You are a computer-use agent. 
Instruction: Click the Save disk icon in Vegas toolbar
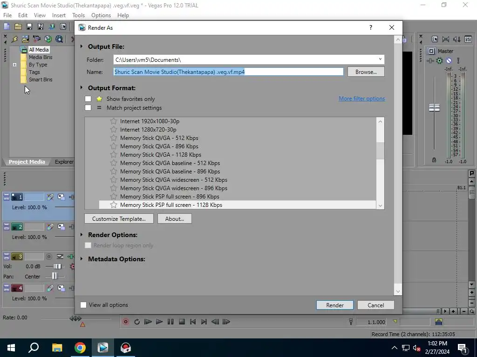(x=29, y=26)
